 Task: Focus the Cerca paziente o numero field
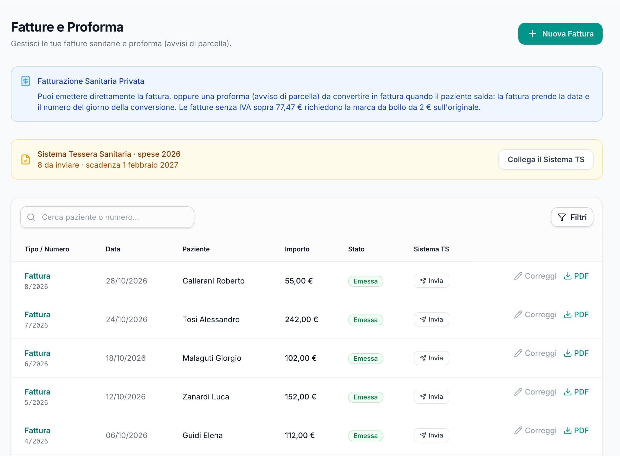point(107,217)
